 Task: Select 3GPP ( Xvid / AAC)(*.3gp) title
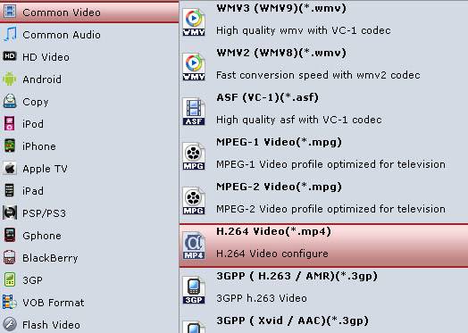tap(293, 321)
